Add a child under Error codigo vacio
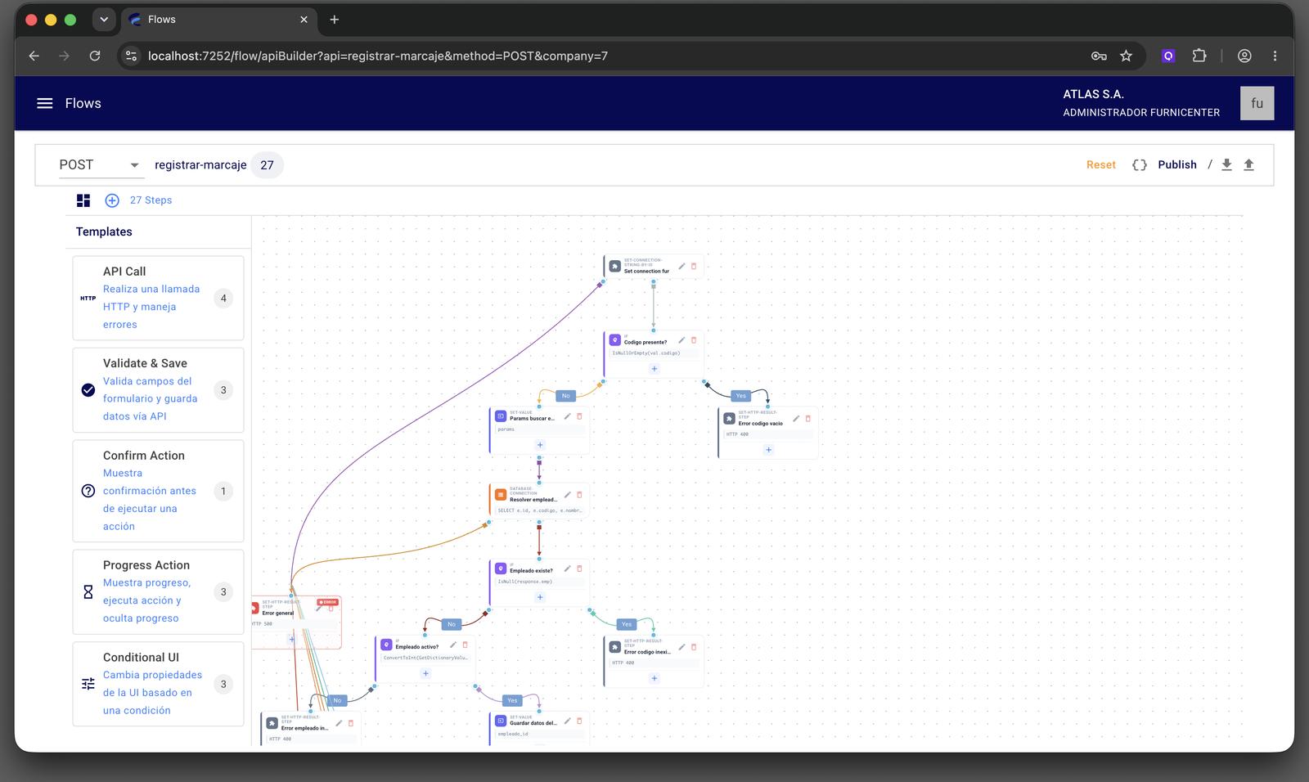The width and height of the screenshot is (1309, 782). (768, 450)
